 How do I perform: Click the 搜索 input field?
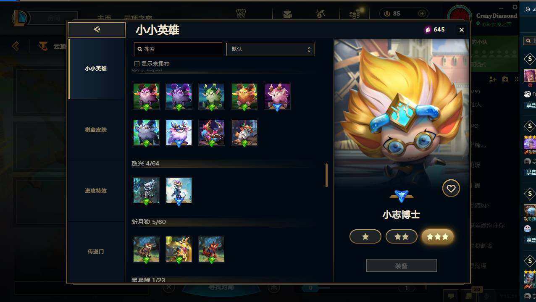(x=178, y=49)
